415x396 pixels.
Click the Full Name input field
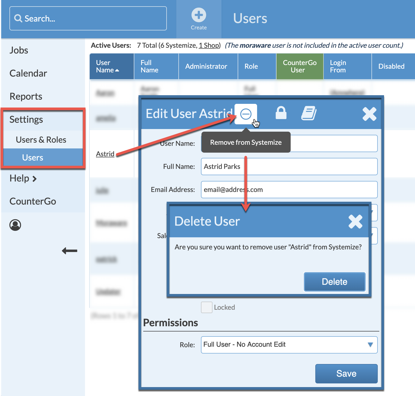point(289,167)
